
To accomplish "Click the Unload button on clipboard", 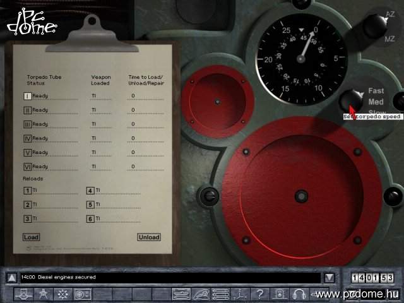I will (x=148, y=237).
